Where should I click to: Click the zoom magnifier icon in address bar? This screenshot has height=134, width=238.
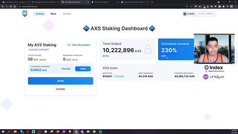[187, 7]
